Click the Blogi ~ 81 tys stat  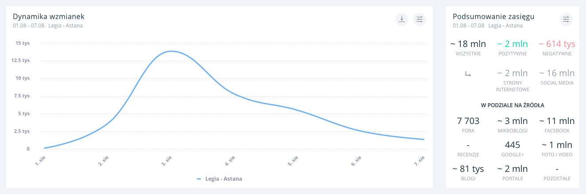(468, 169)
